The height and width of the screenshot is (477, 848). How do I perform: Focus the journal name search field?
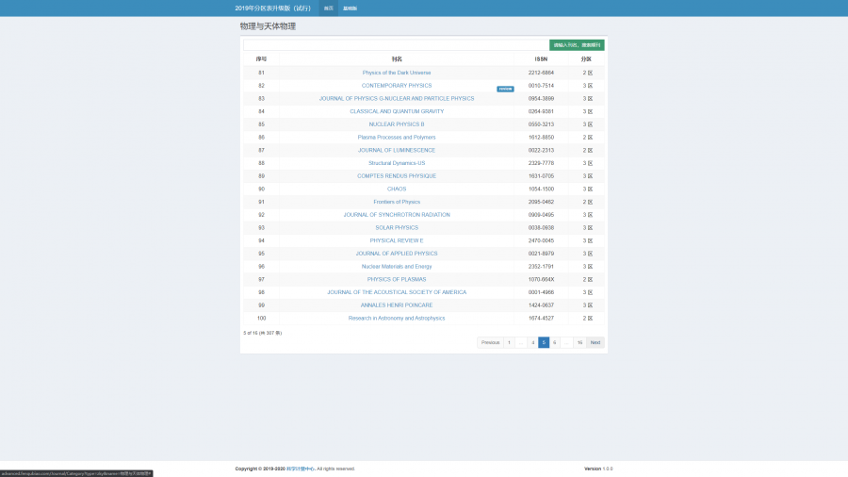coord(396,44)
